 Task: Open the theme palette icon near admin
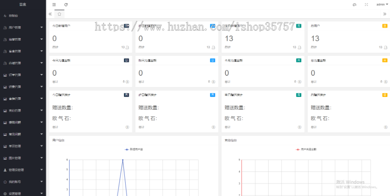(354, 4)
